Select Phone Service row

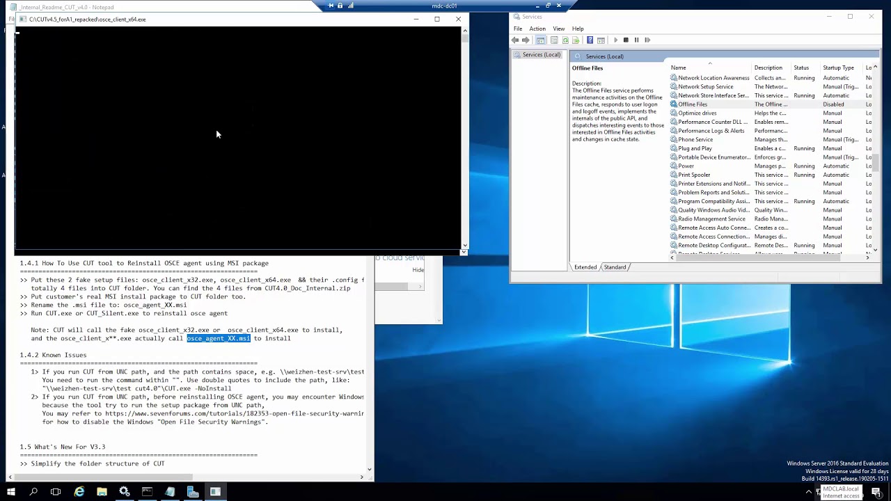click(771, 140)
